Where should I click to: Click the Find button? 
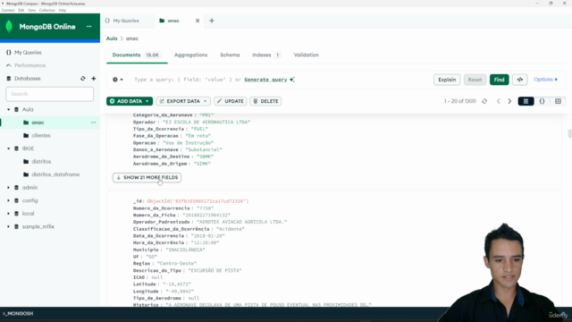(x=499, y=80)
